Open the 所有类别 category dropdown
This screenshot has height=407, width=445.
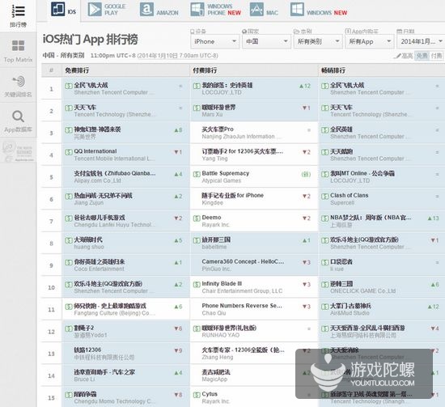(318, 42)
